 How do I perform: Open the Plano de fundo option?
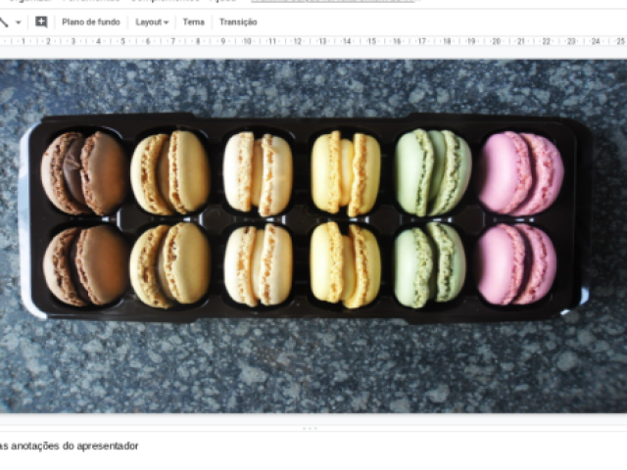(x=91, y=22)
